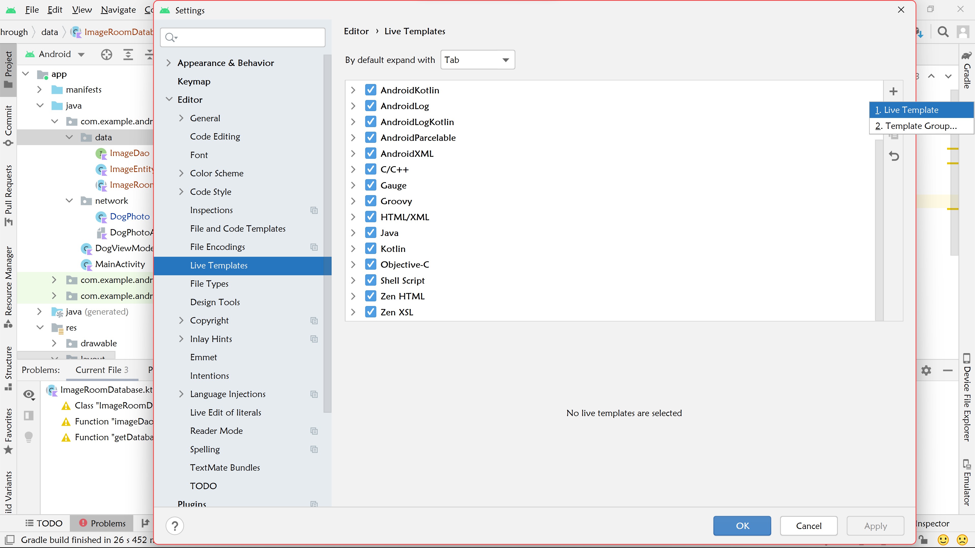Click the restore defaults arrow in Live Templates
Viewport: 975px width, 548px height.
coord(894,156)
